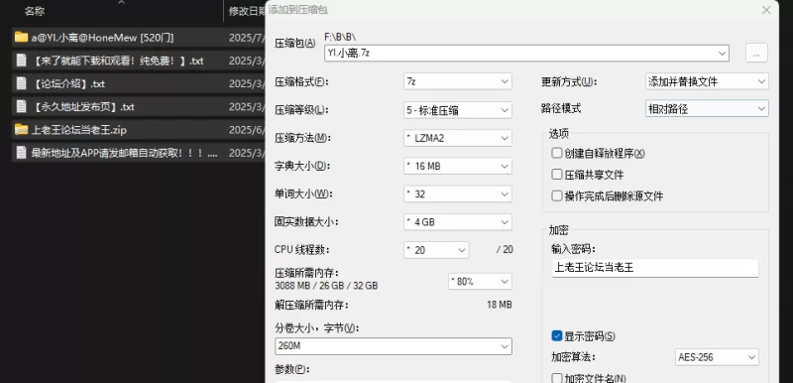
Task: Enable 压缩共享文件 checkbox
Action: (x=557, y=175)
